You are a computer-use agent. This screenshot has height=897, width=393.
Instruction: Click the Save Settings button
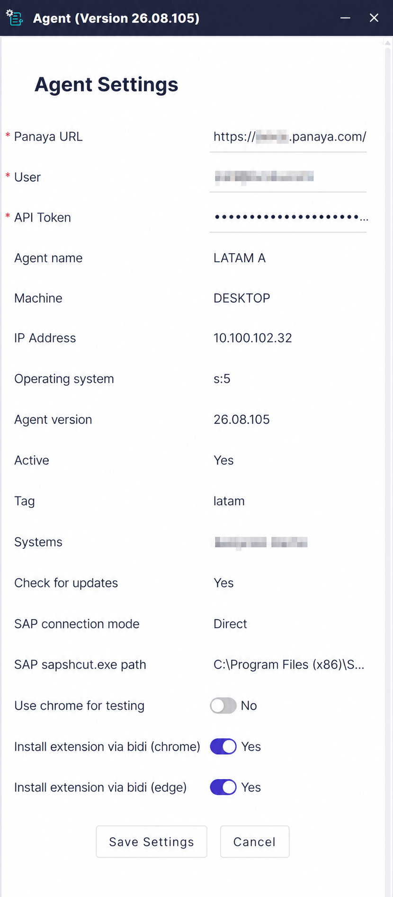(152, 842)
